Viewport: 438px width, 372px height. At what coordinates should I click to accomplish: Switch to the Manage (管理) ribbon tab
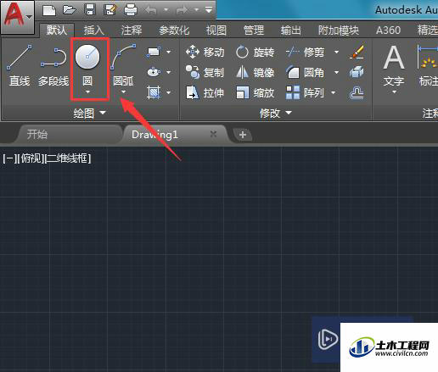click(254, 30)
